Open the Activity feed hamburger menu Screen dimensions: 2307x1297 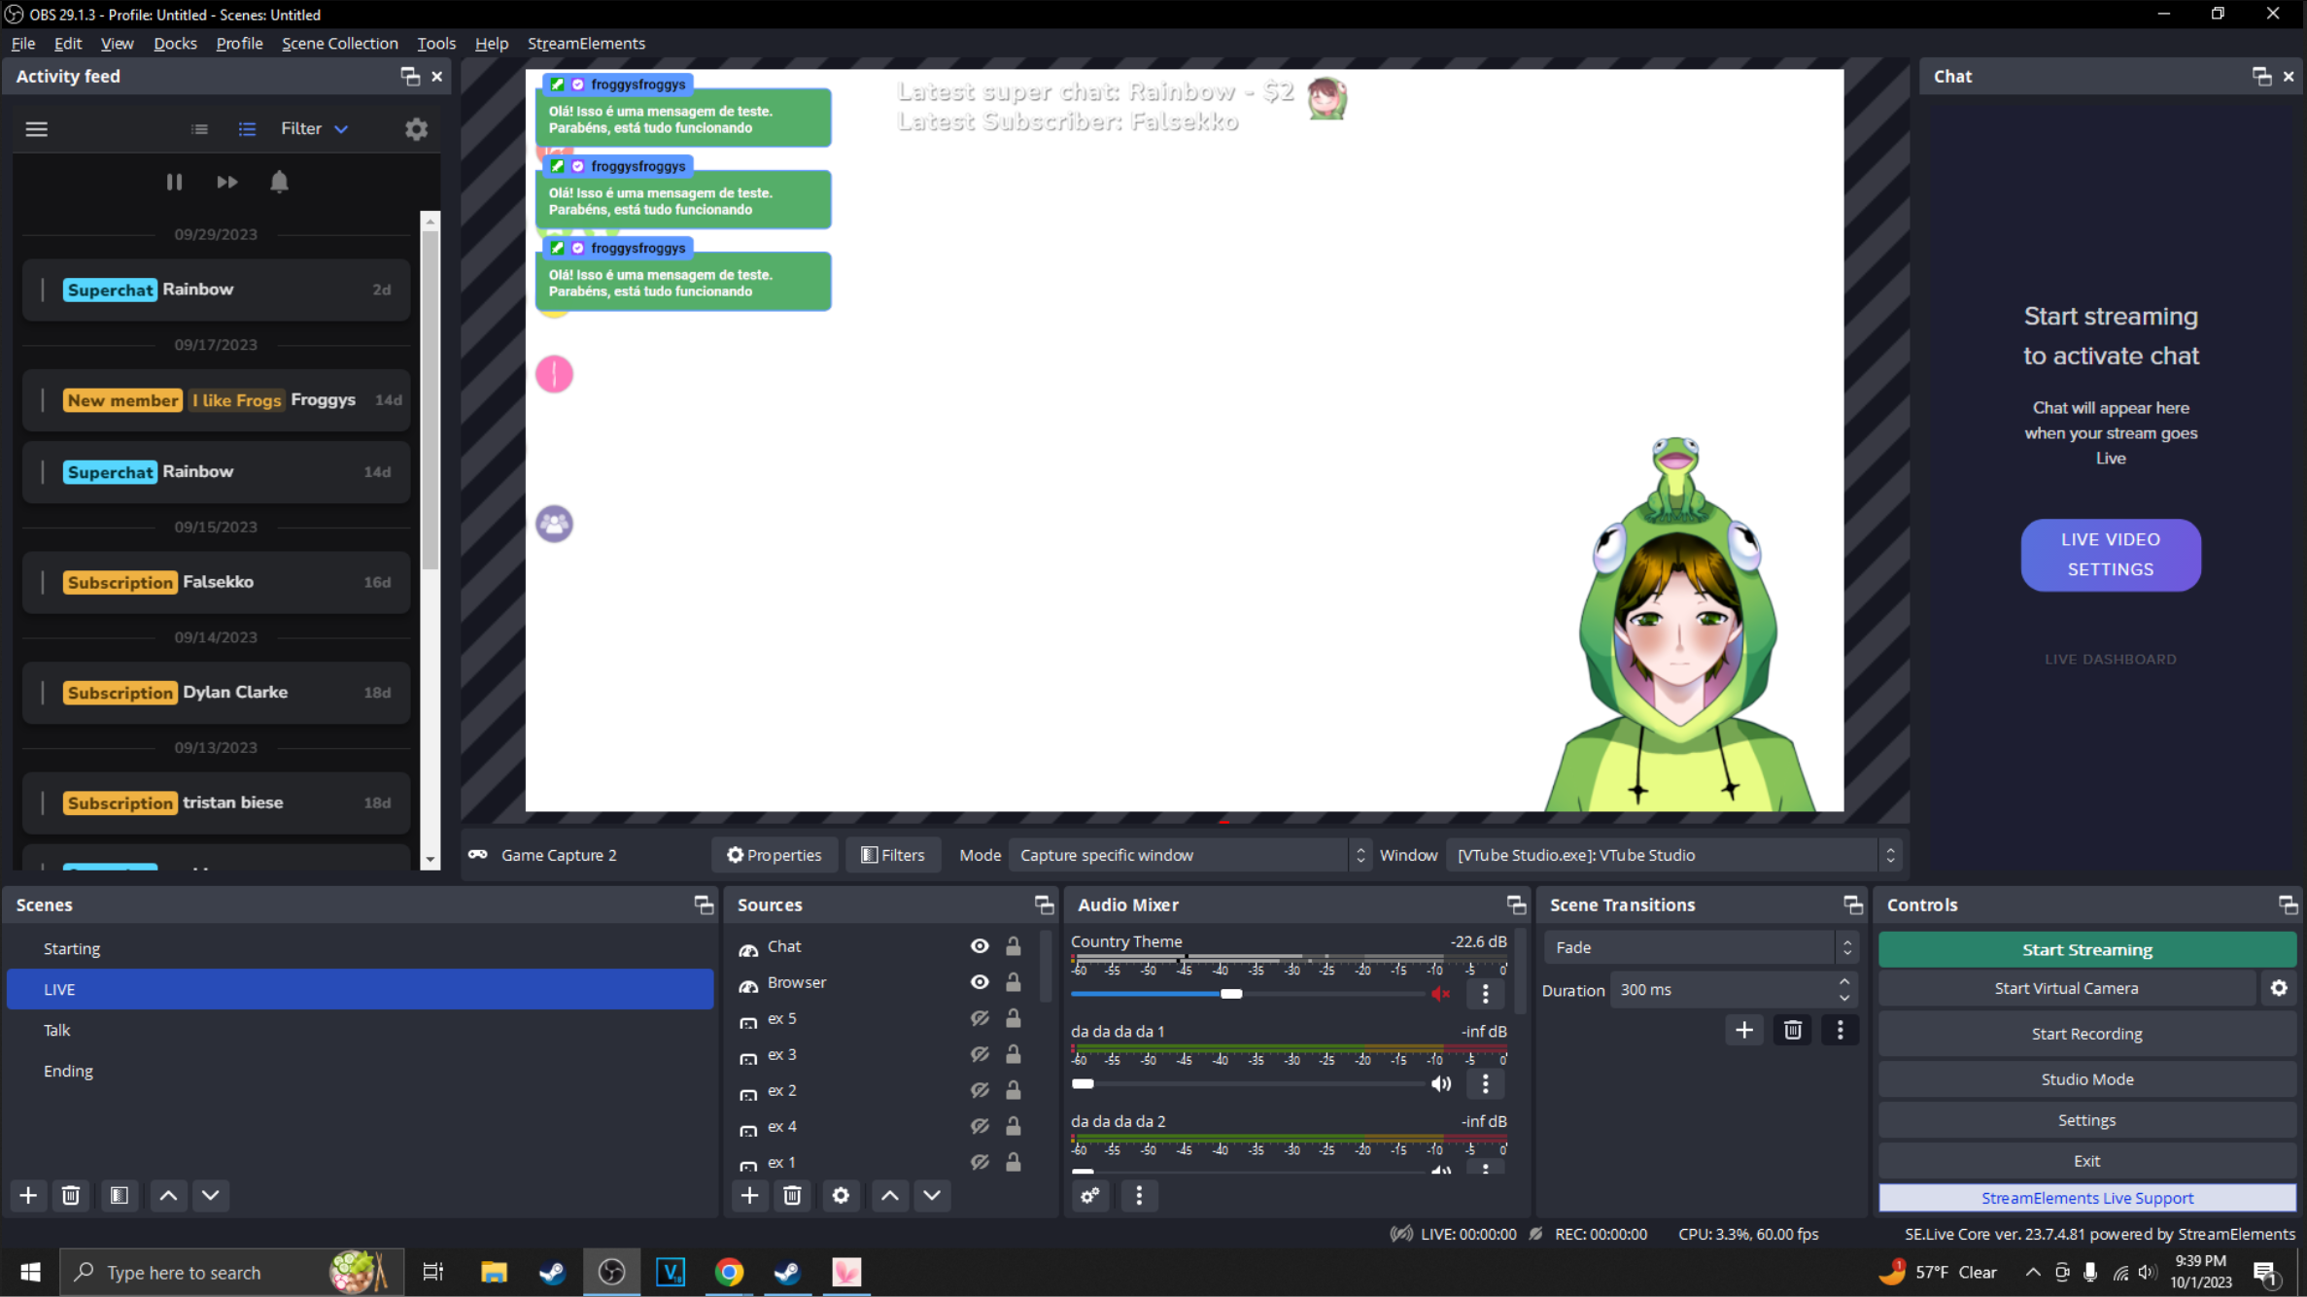[x=36, y=129]
